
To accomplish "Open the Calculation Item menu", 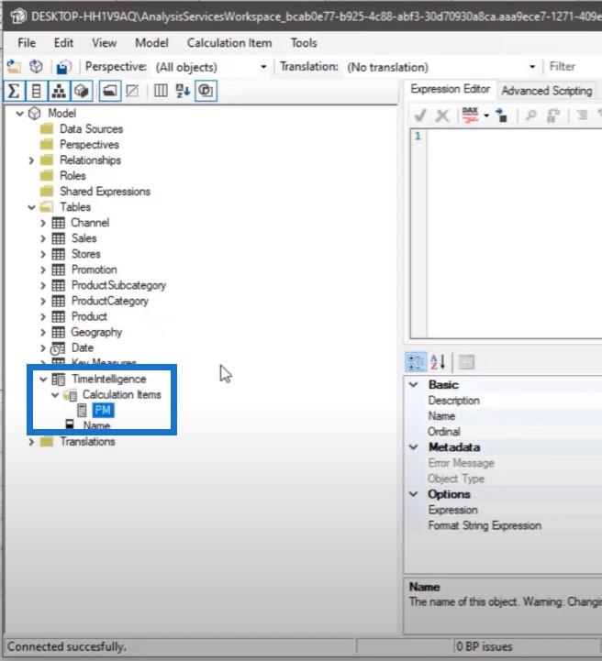I will point(229,43).
